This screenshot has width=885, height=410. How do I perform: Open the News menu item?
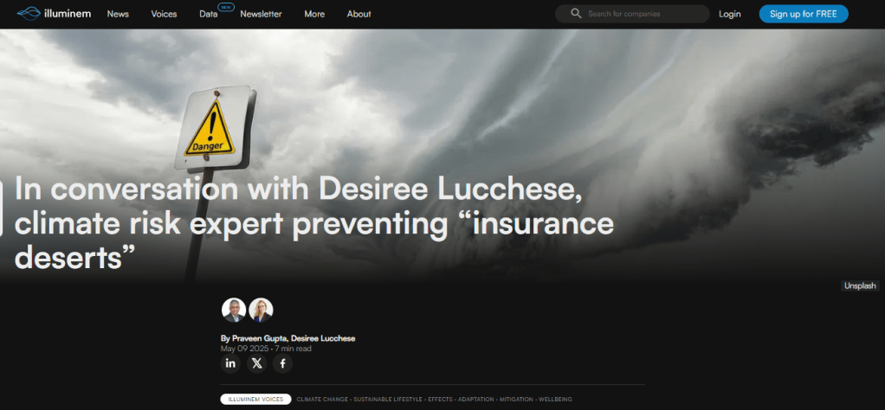coord(118,14)
